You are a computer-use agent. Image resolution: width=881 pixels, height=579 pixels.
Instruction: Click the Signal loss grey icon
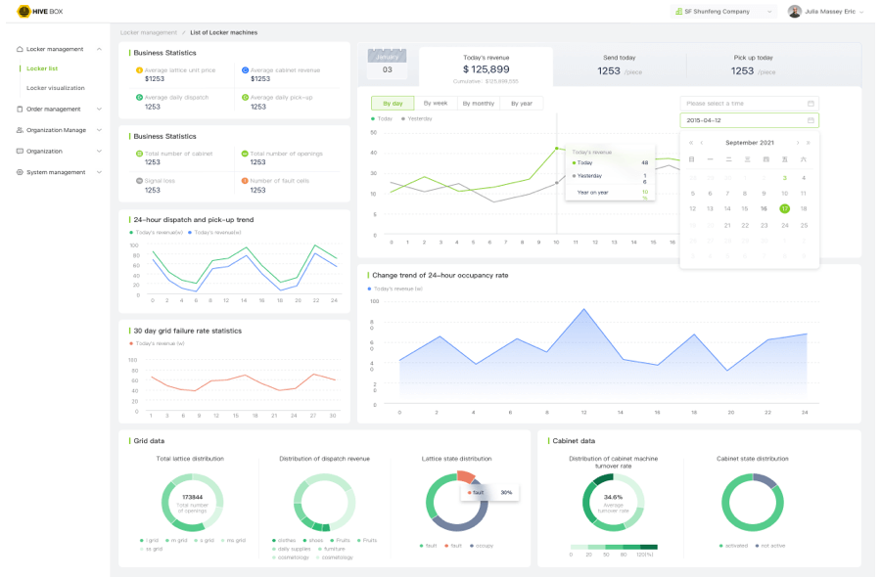click(x=139, y=180)
